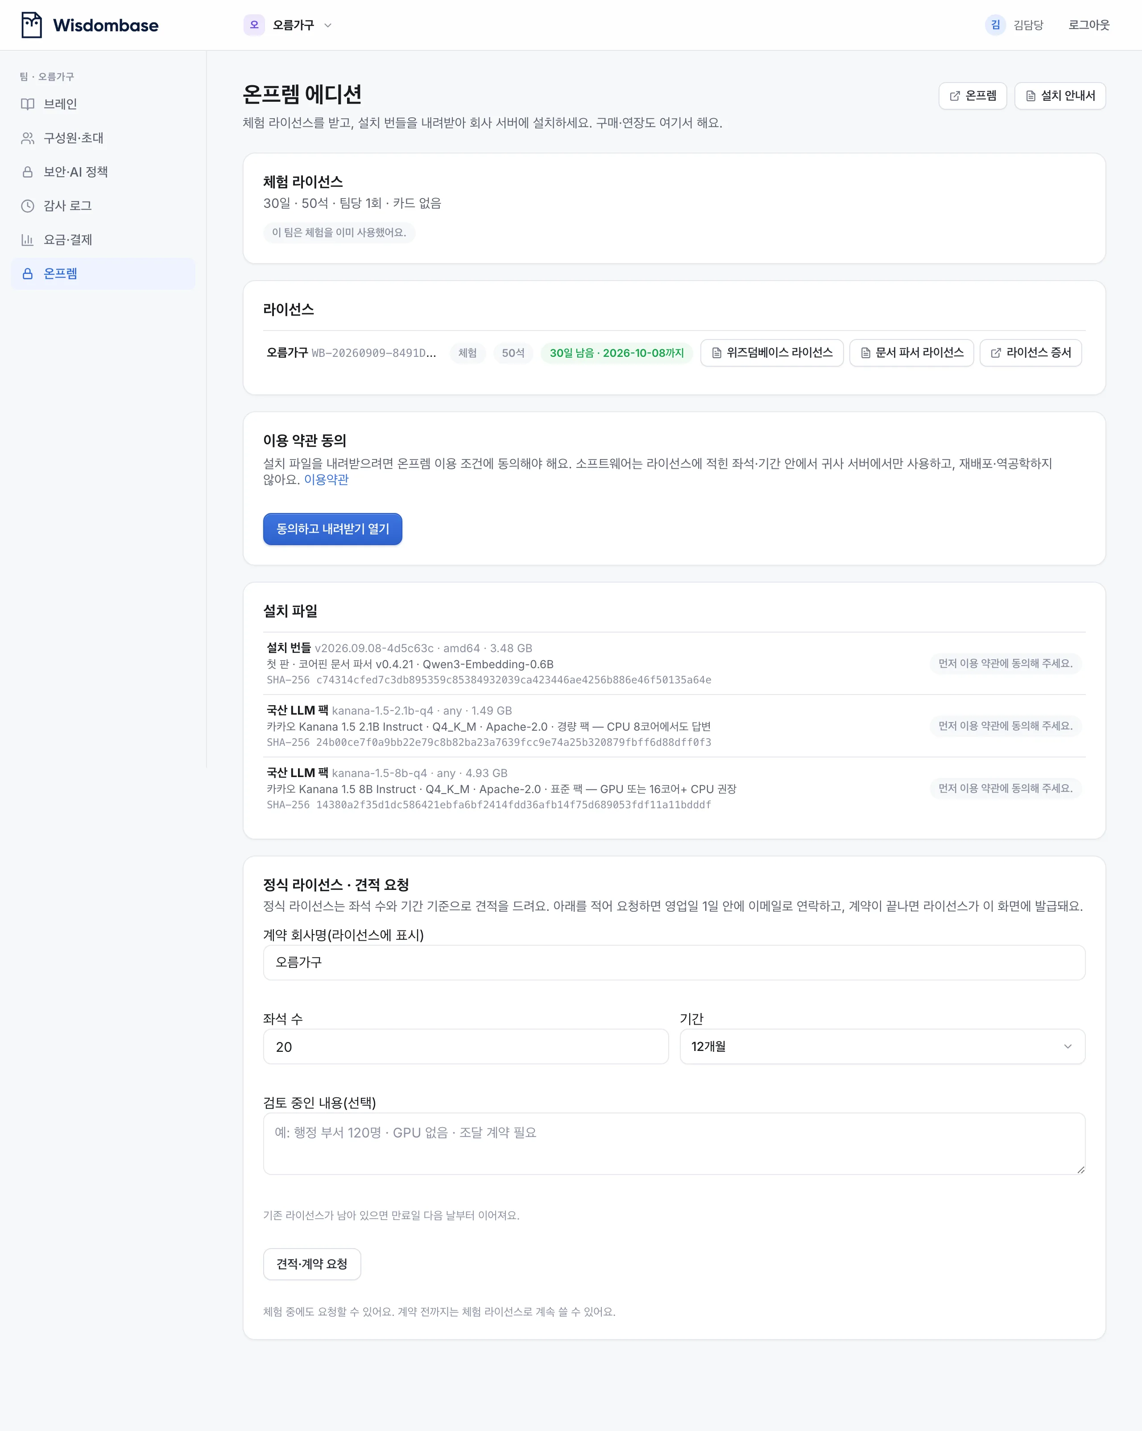Focus the 검토 중인 내용 textarea

point(674,1144)
